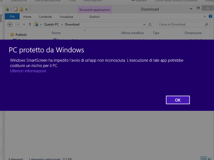Viewport: 214px width, 160px height.
Task: Click Italiano language link in the browser page
Action: tap(139, 1)
